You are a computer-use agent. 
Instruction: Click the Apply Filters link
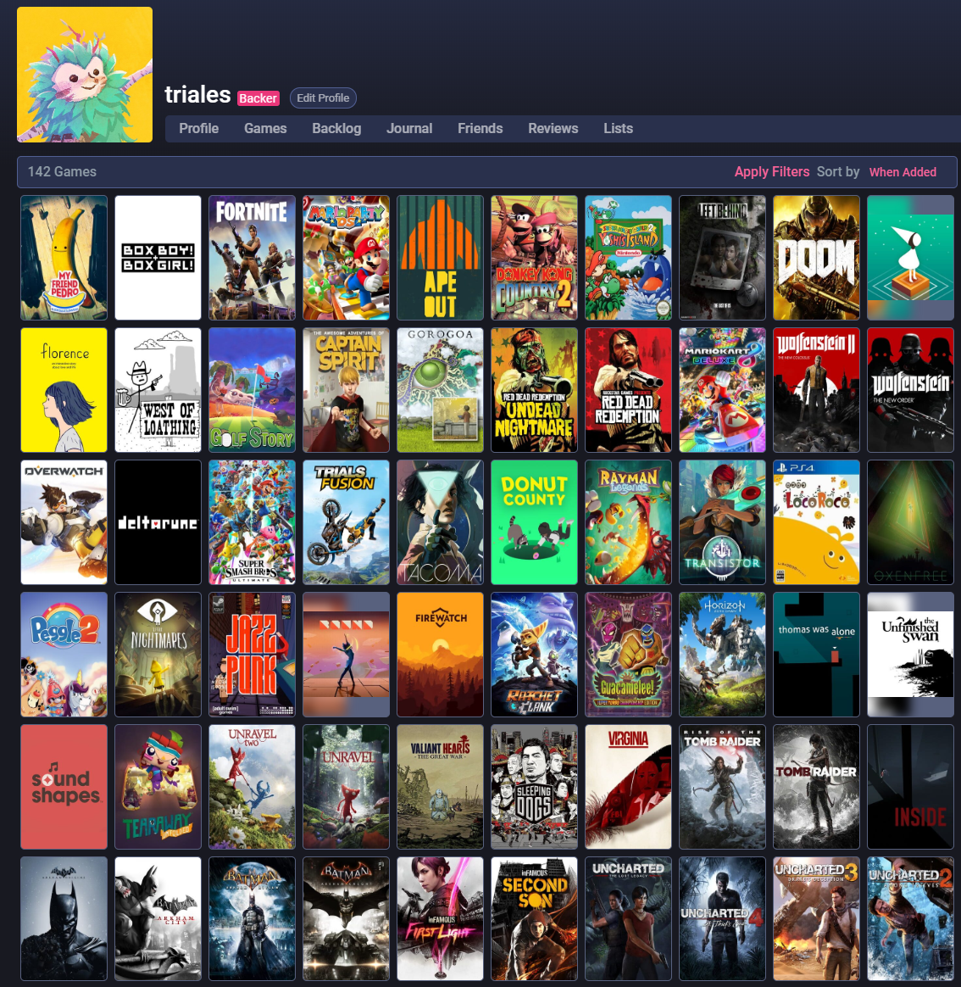coord(771,172)
